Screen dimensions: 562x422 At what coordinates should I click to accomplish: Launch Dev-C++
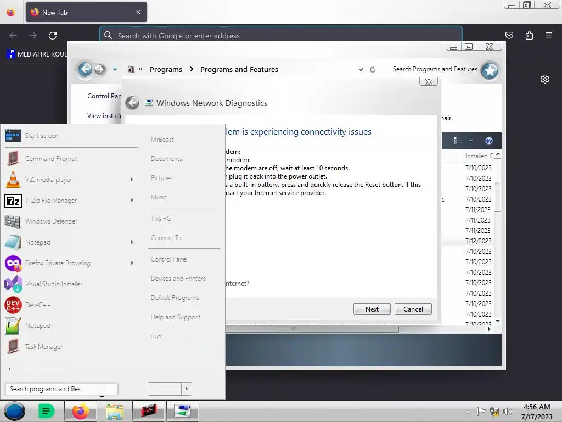(71, 304)
